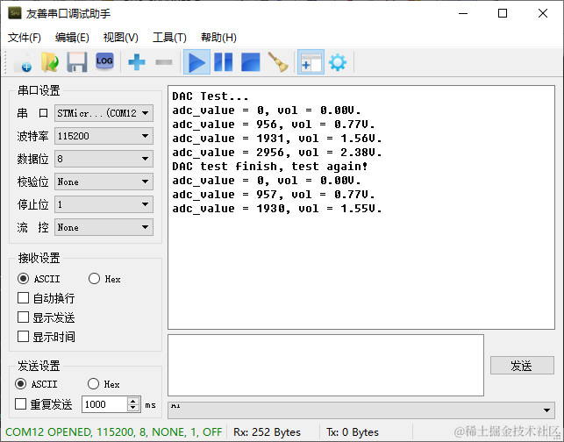
Task: Decrease repeat interval with down arrow
Action: 133,408
